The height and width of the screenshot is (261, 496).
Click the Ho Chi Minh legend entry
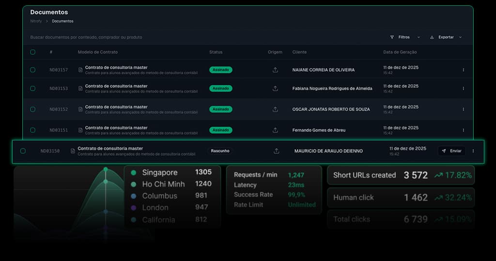[x=171, y=184]
